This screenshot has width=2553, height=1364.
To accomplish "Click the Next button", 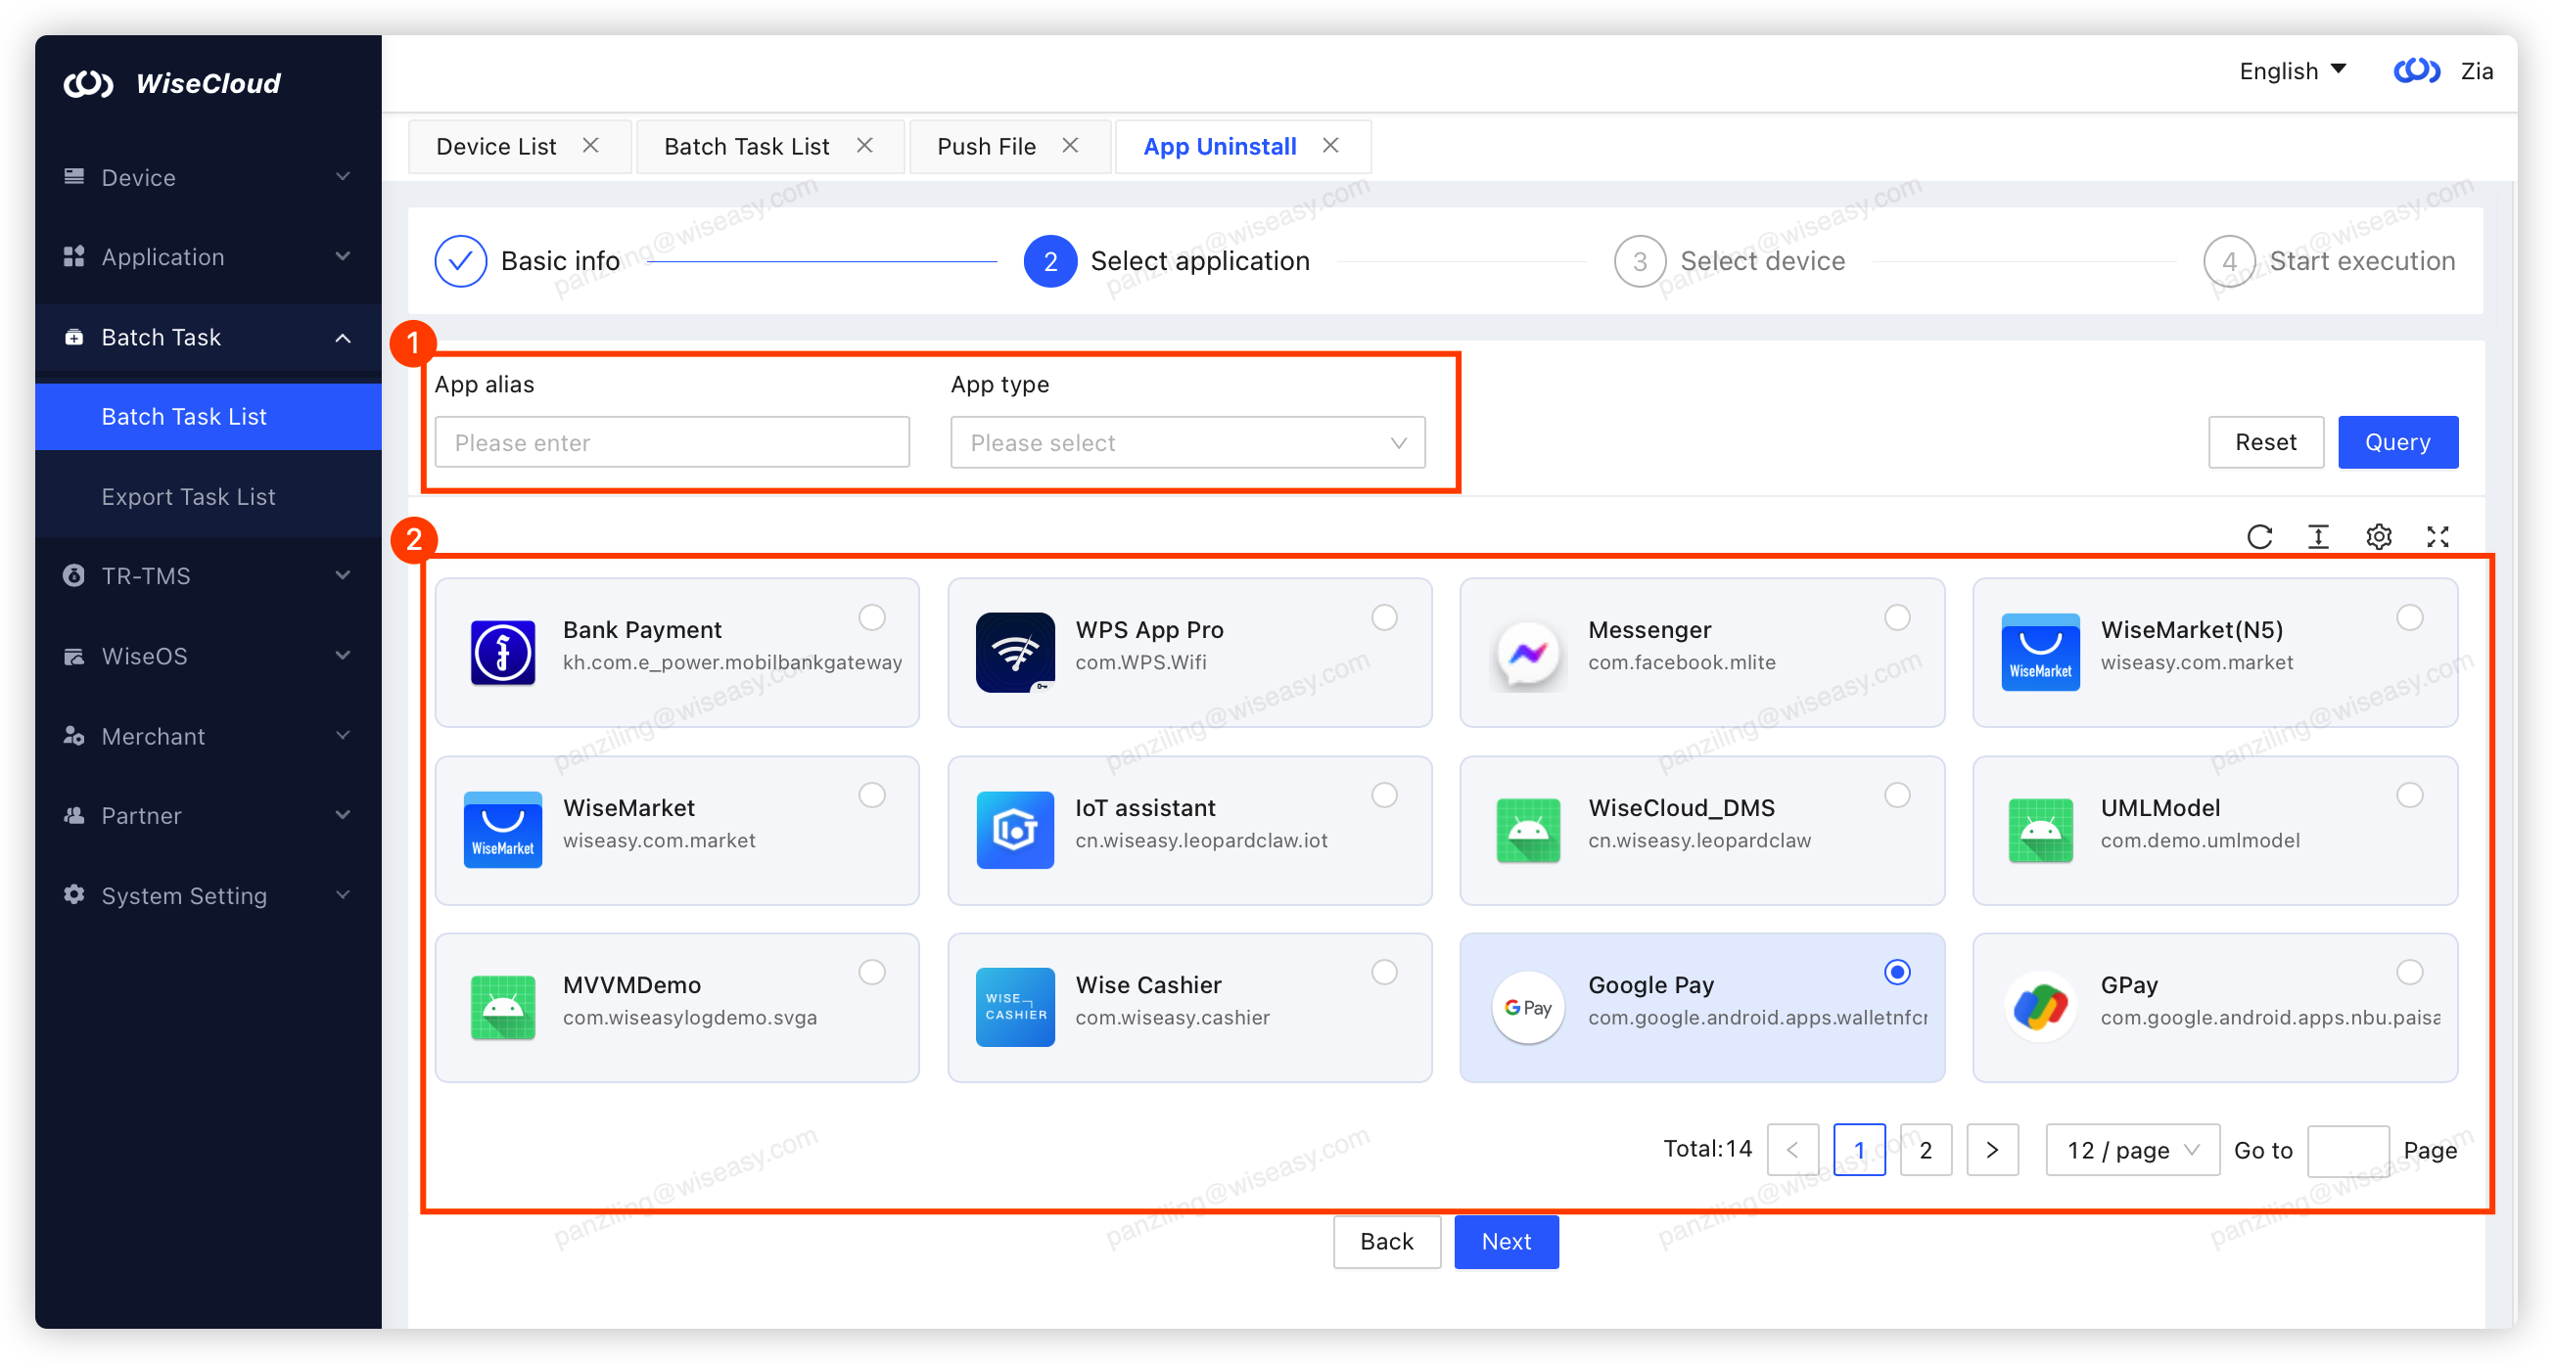I will click(x=1506, y=1241).
